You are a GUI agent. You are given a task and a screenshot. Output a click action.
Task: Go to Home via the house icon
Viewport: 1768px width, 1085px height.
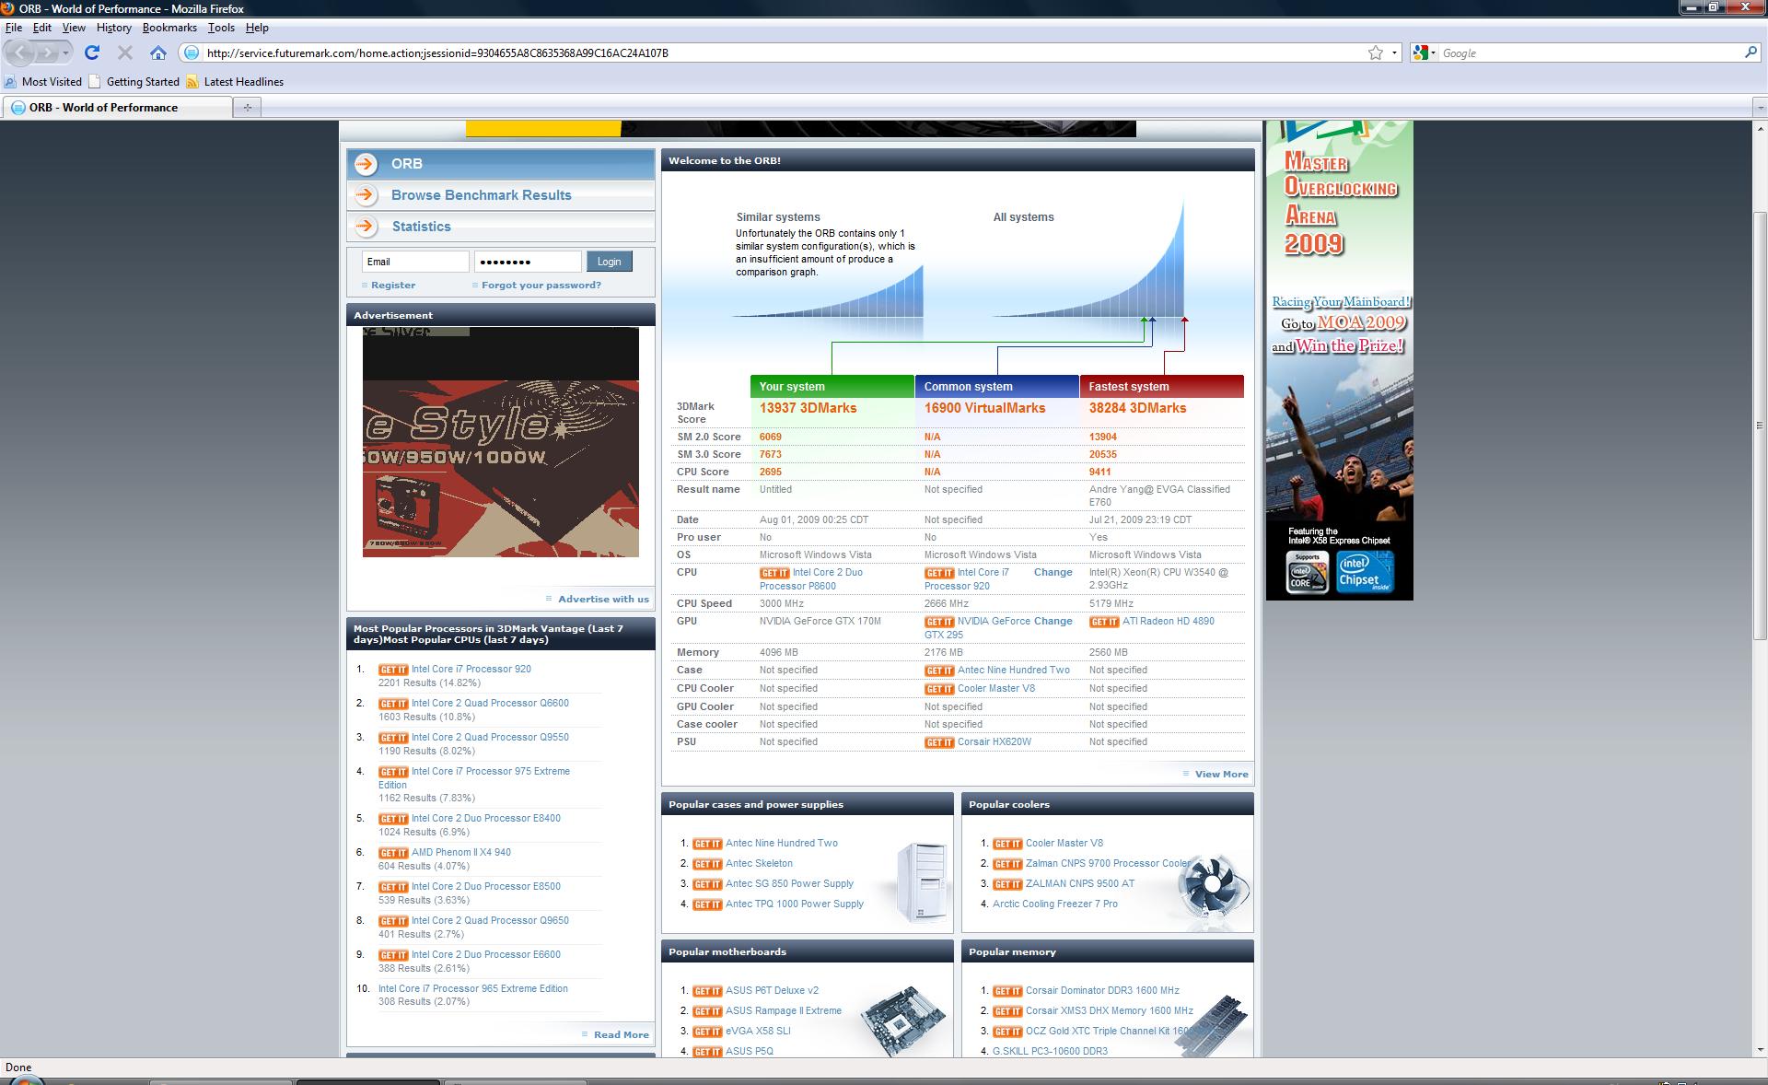(158, 52)
